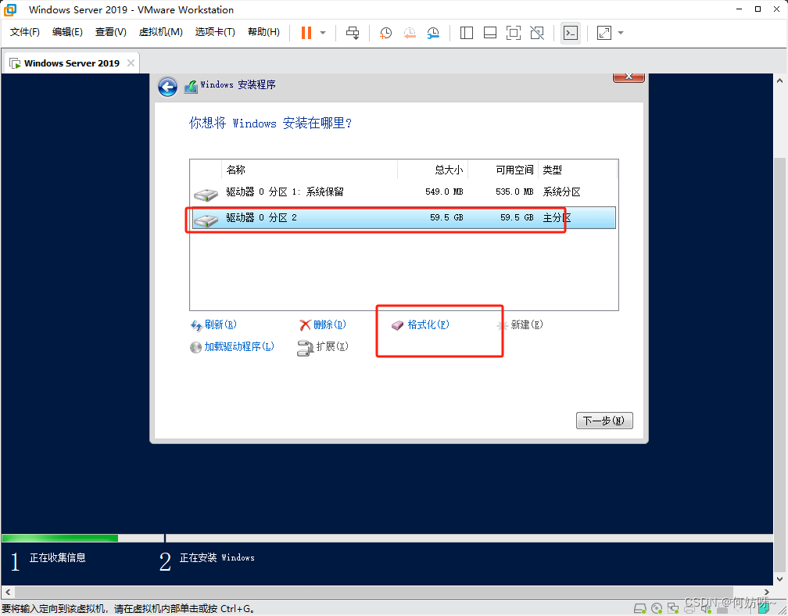788x616 pixels.
Task: Click the revert to snapshot icon
Action: (x=410, y=33)
